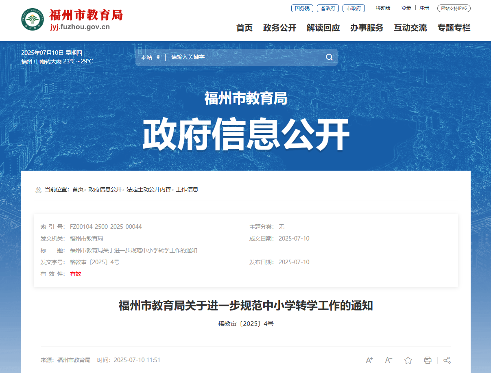Click the 网站支持IPV6 badge
This screenshot has width=491, height=373.
coord(454,8)
